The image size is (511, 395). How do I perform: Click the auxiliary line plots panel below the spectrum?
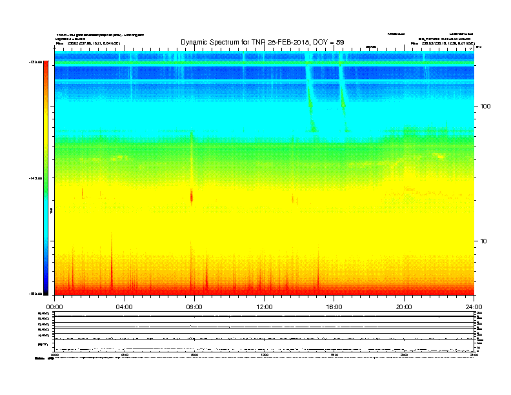[264, 332]
